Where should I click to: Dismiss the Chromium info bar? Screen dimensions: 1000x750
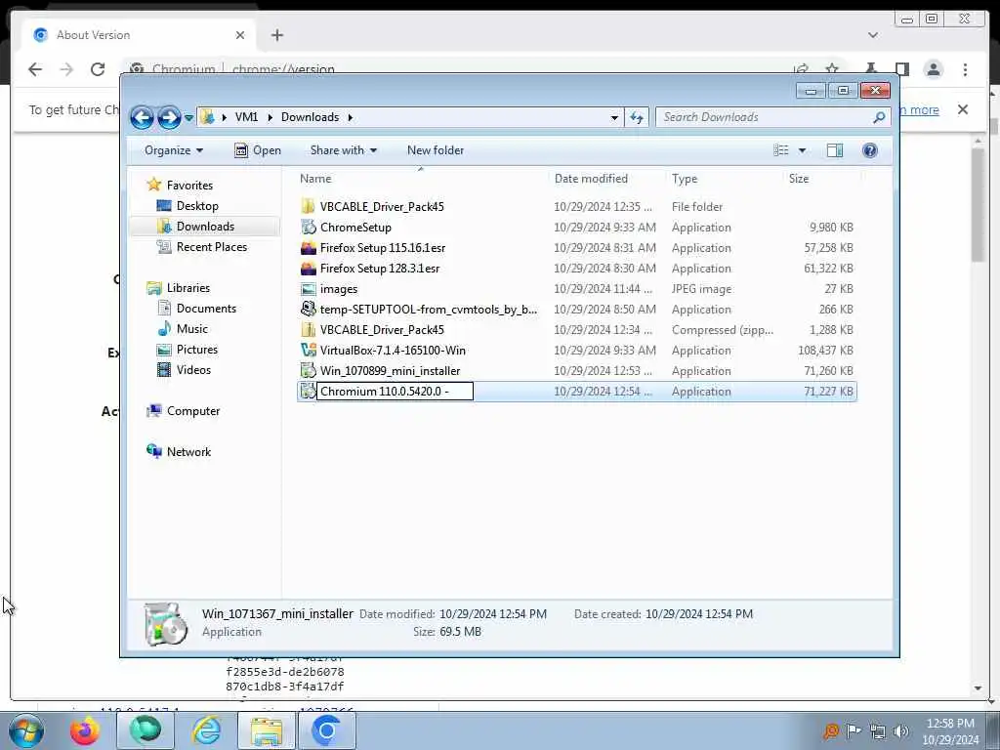click(962, 109)
